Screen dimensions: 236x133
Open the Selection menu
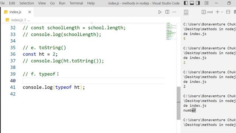tap(27, 3)
